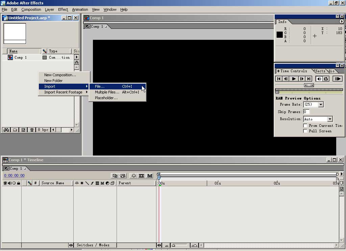Click the blue current timecode 0:00:00:00
The image size is (346, 251).
14,175
